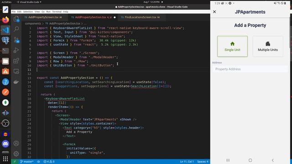Image resolution: width=292 pixels, height=164 pixels.
Task: Open the Go menu
Action: point(43,12)
